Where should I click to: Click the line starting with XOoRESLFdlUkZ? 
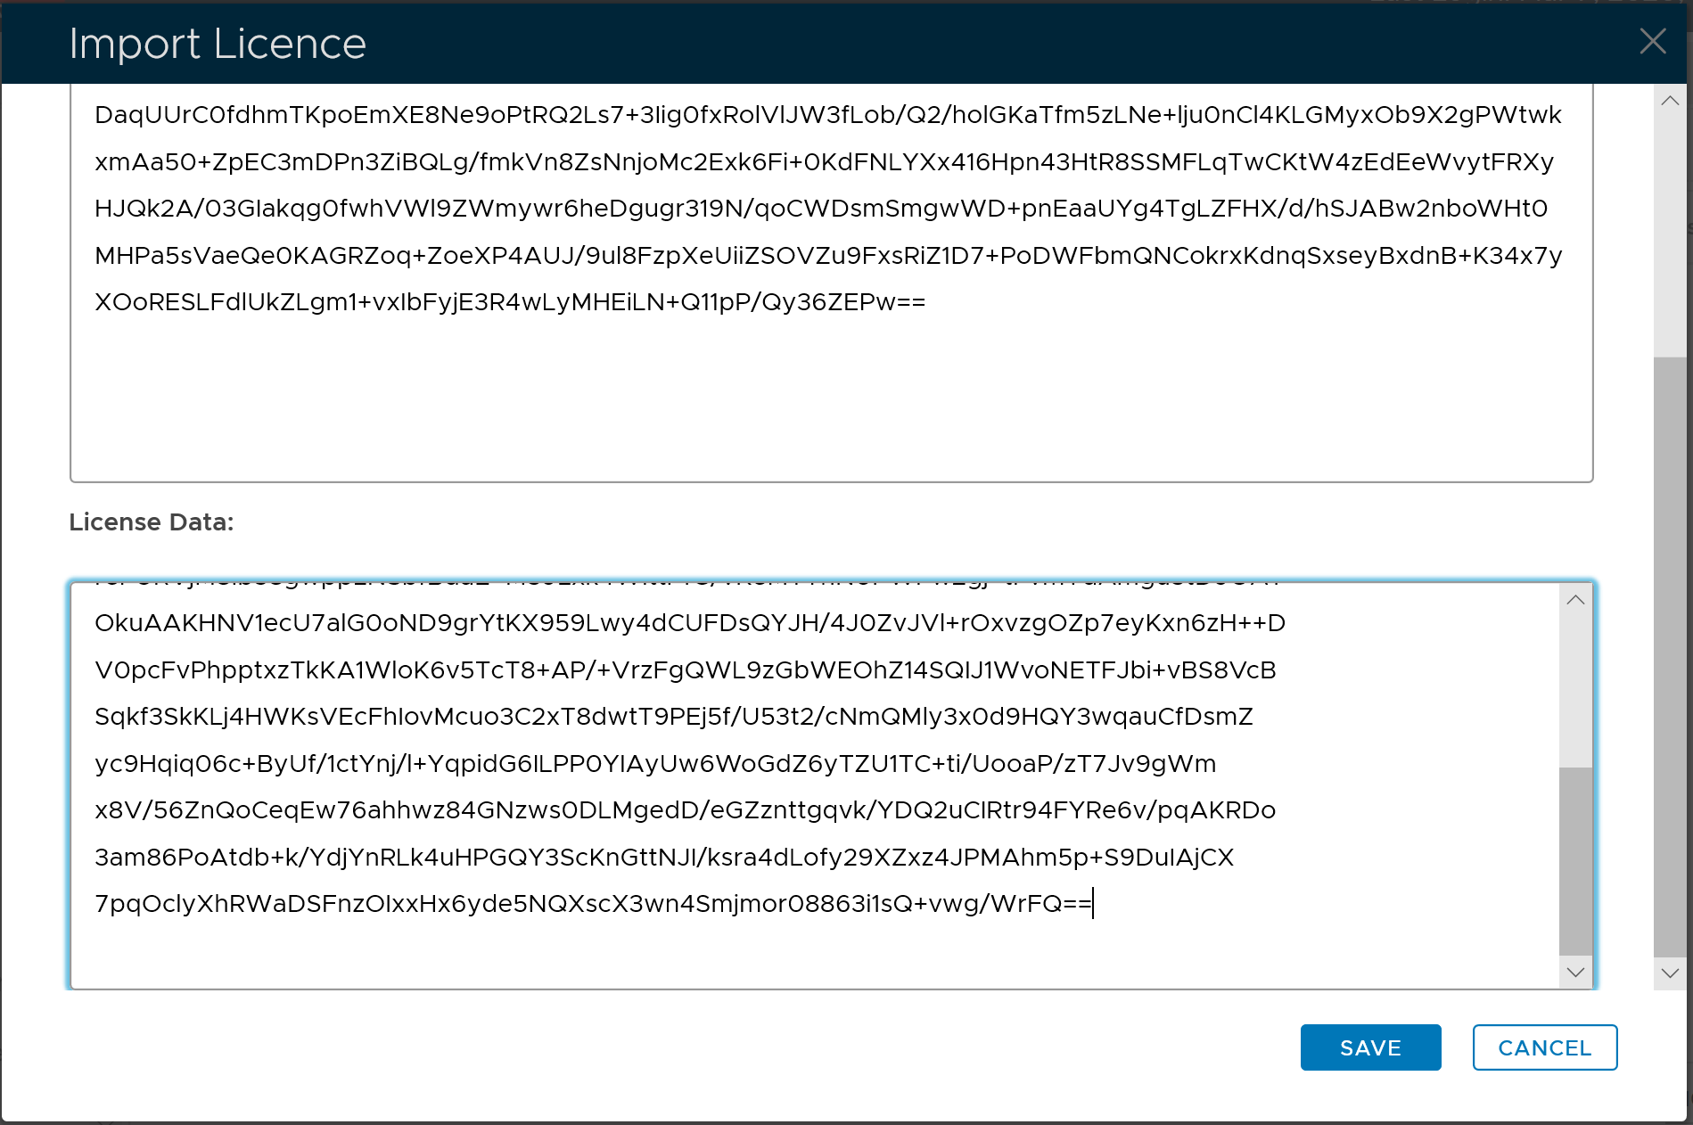(510, 302)
